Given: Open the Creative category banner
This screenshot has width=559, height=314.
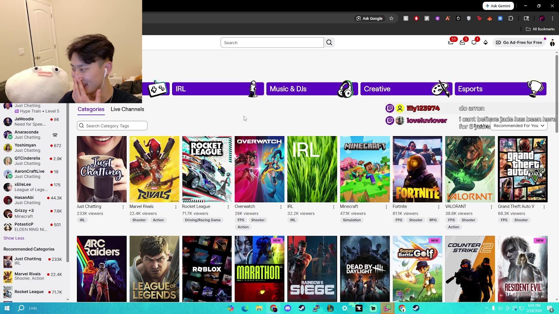Looking at the screenshot, I should pyautogui.click(x=406, y=89).
